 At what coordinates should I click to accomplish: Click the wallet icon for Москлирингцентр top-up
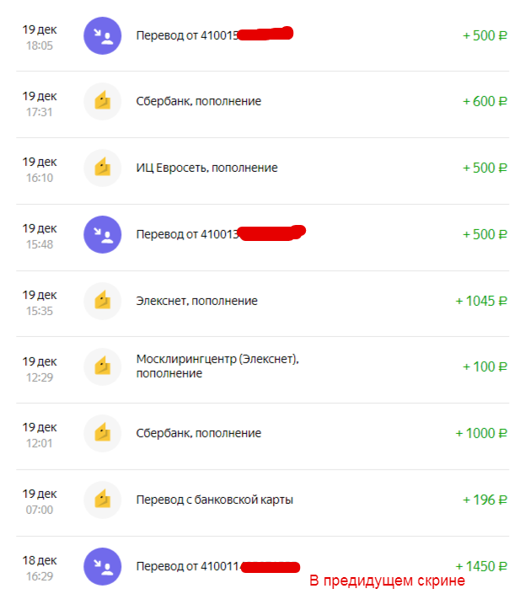(x=103, y=367)
